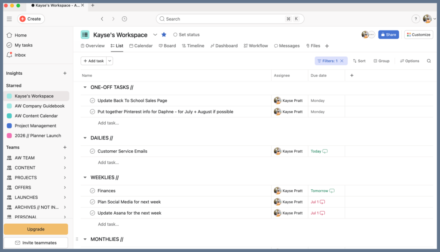This screenshot has width=440, height=252.
Task: Add a new tab with plus icon
Action: pyautogui.click(x=327, y=46)
